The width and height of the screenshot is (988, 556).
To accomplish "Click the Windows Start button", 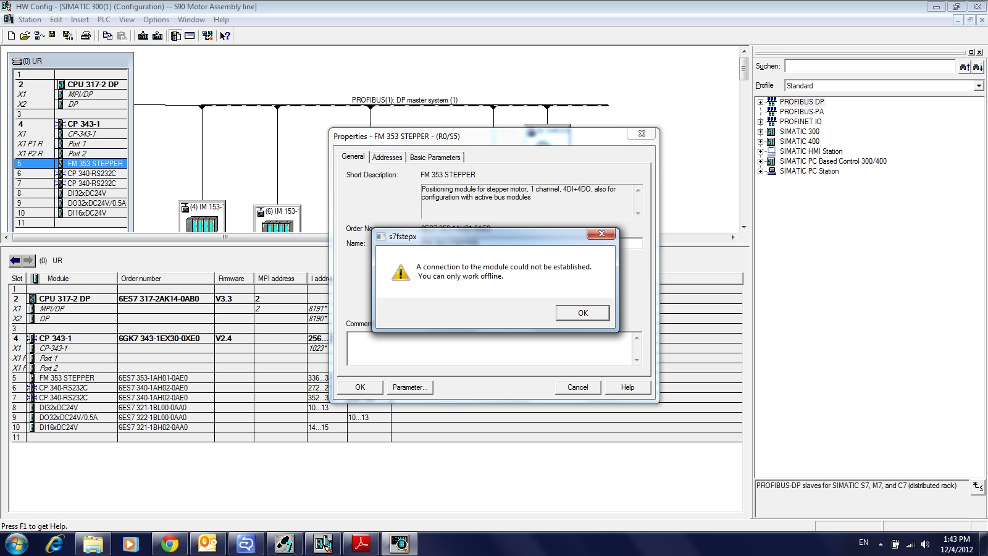I will click(17, 544).
